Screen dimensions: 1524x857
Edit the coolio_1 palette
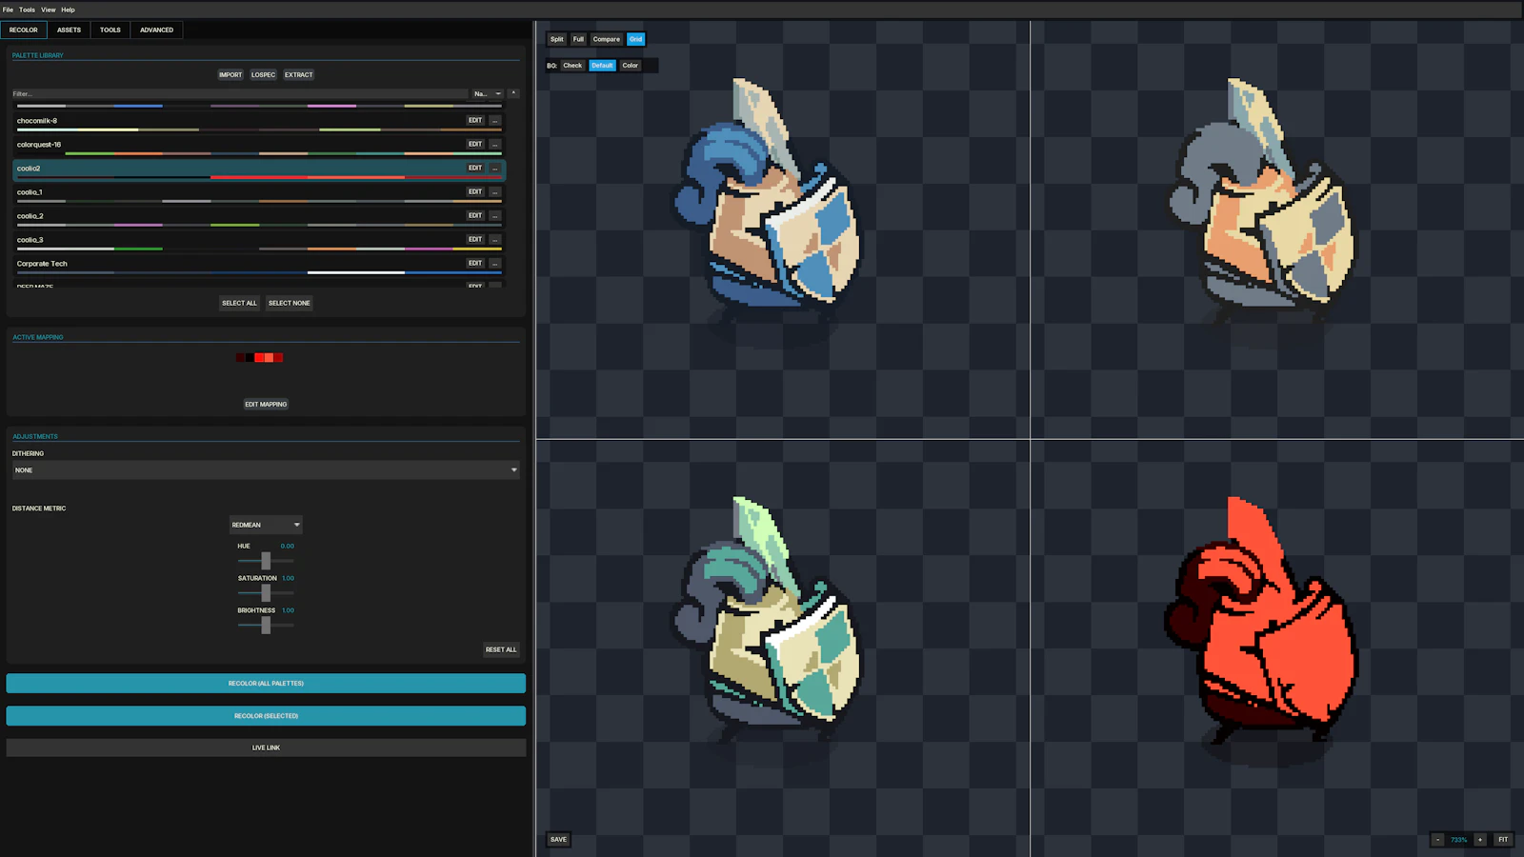pyautogui.click(x=475, y=192)
